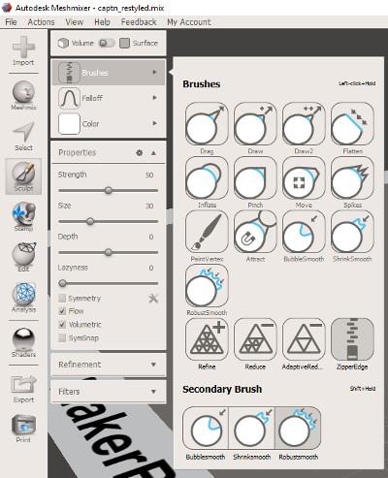
Task: Expand the Color flyout row
Action: (x=109, y=123)
